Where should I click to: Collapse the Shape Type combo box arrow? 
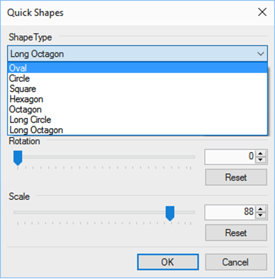[x=261, y=54]
